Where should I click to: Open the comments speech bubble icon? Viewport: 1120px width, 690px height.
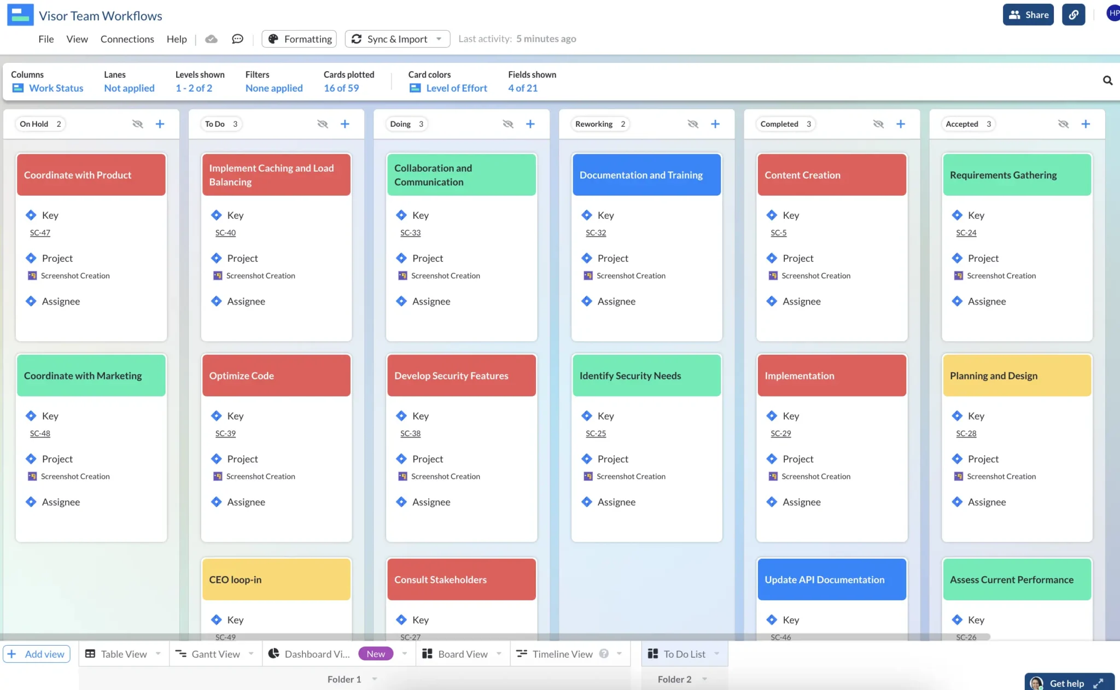(x=237, y=39)
